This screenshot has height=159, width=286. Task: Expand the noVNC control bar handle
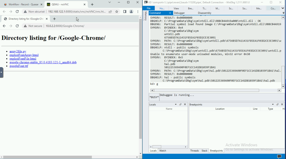click(x=1, y=72)
